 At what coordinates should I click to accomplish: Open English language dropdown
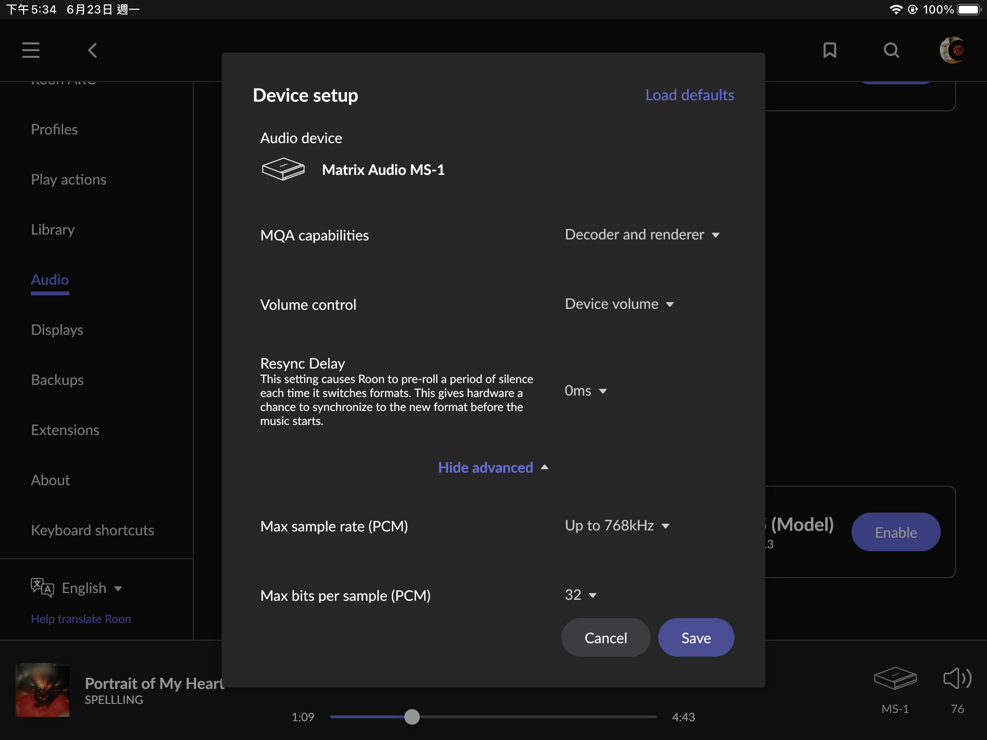coord(92,588)
